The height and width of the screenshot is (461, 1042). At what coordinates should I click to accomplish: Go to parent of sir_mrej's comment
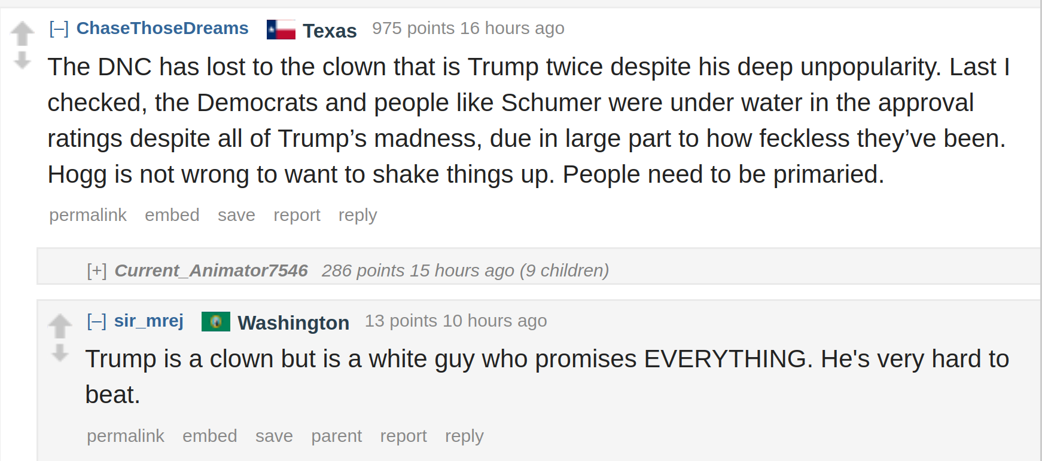(x=336, y=436)
